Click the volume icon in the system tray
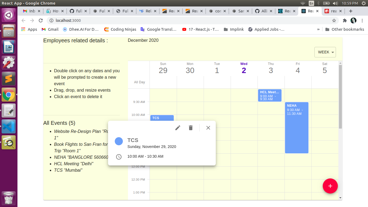368x207 pixels. tap(335, 3)
